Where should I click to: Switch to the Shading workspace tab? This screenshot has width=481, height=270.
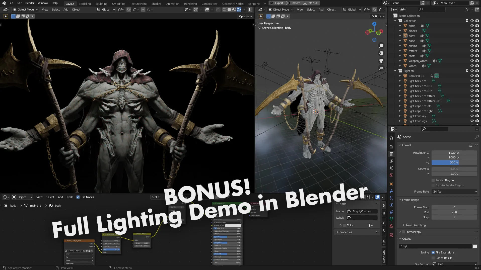156,4
